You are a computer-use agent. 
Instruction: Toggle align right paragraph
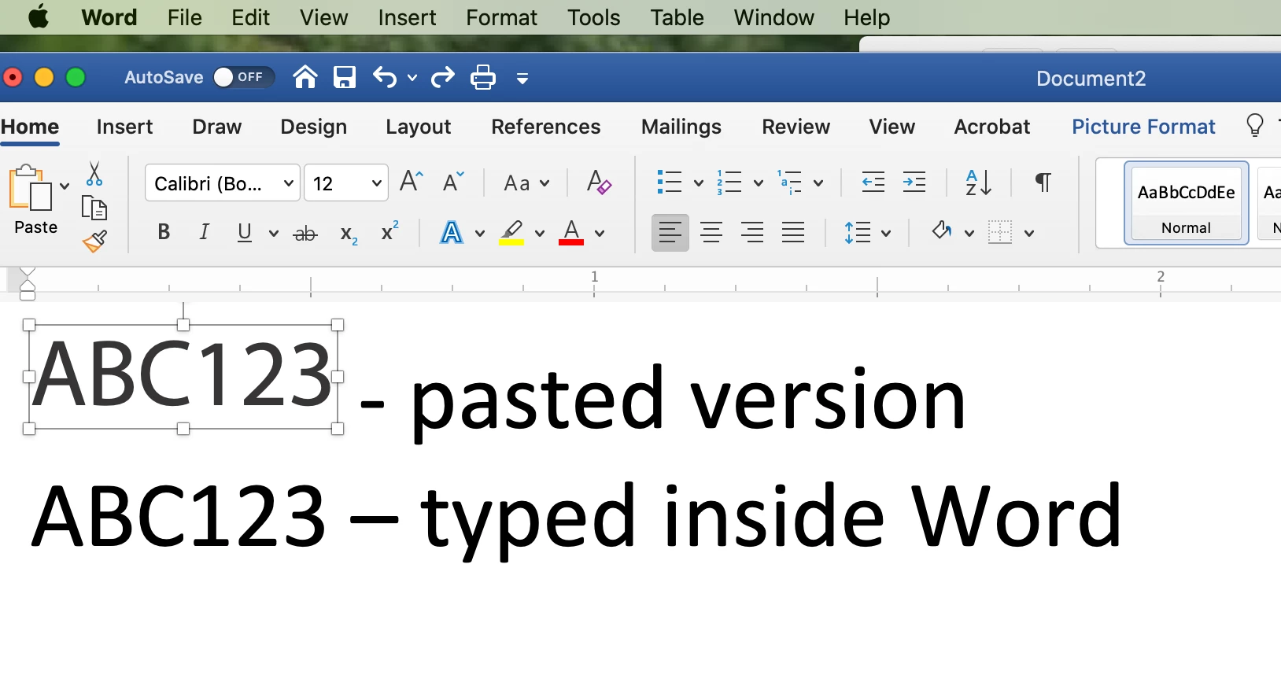752,233
